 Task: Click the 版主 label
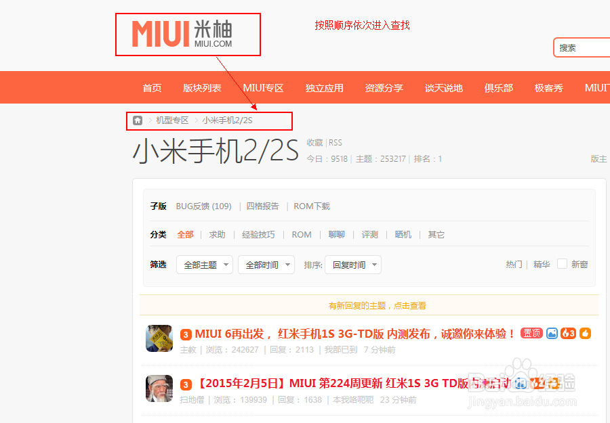pyautogui.click(x=598, y=158)
